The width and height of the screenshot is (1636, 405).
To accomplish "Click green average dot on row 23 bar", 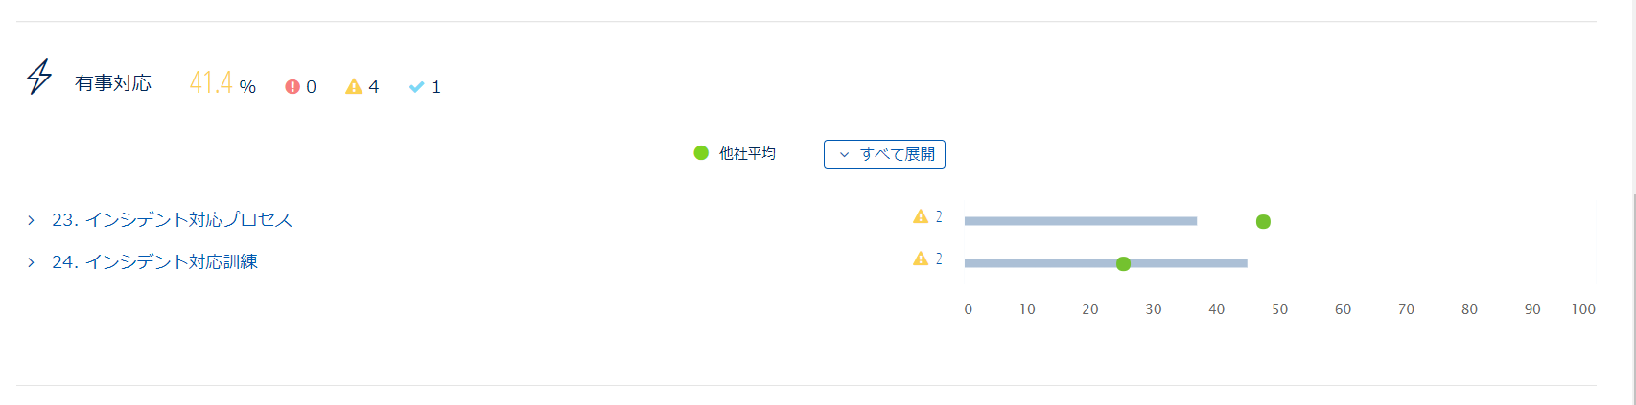I will pos(1263,222).
